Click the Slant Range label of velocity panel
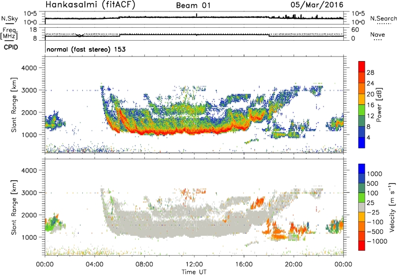 click(x=14, y=207)
